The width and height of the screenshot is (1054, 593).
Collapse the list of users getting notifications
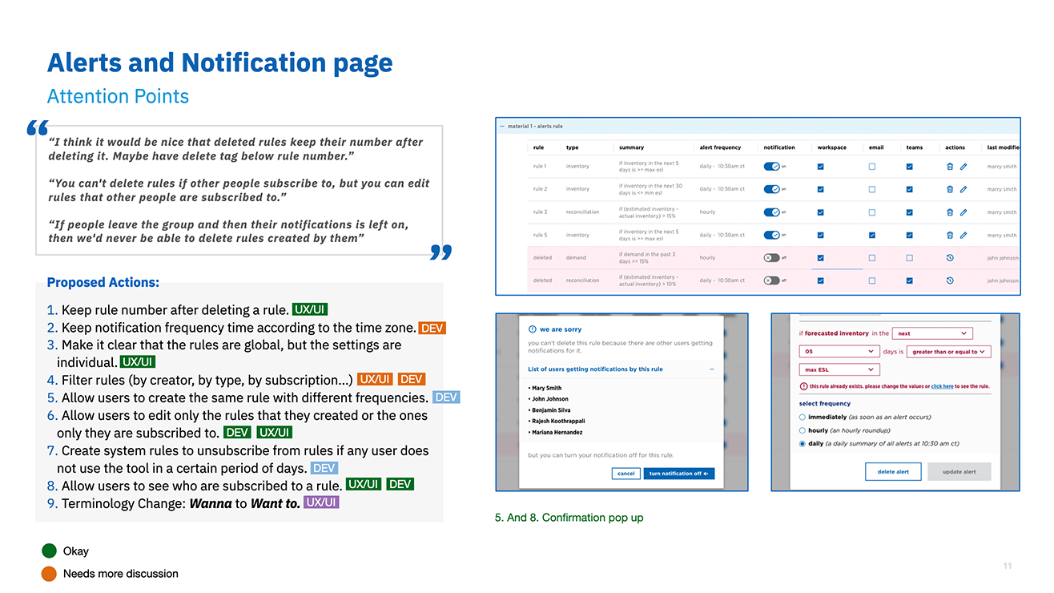[x=711, y=369]
